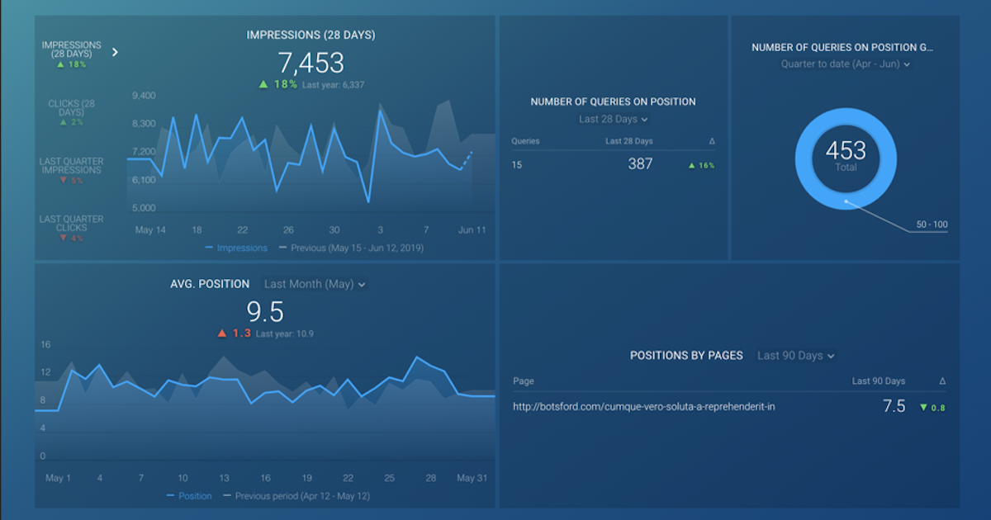Screen dimensions: 991x520
Task: Toggle the Impressions legend entry
Action: [x=236, y=248]
